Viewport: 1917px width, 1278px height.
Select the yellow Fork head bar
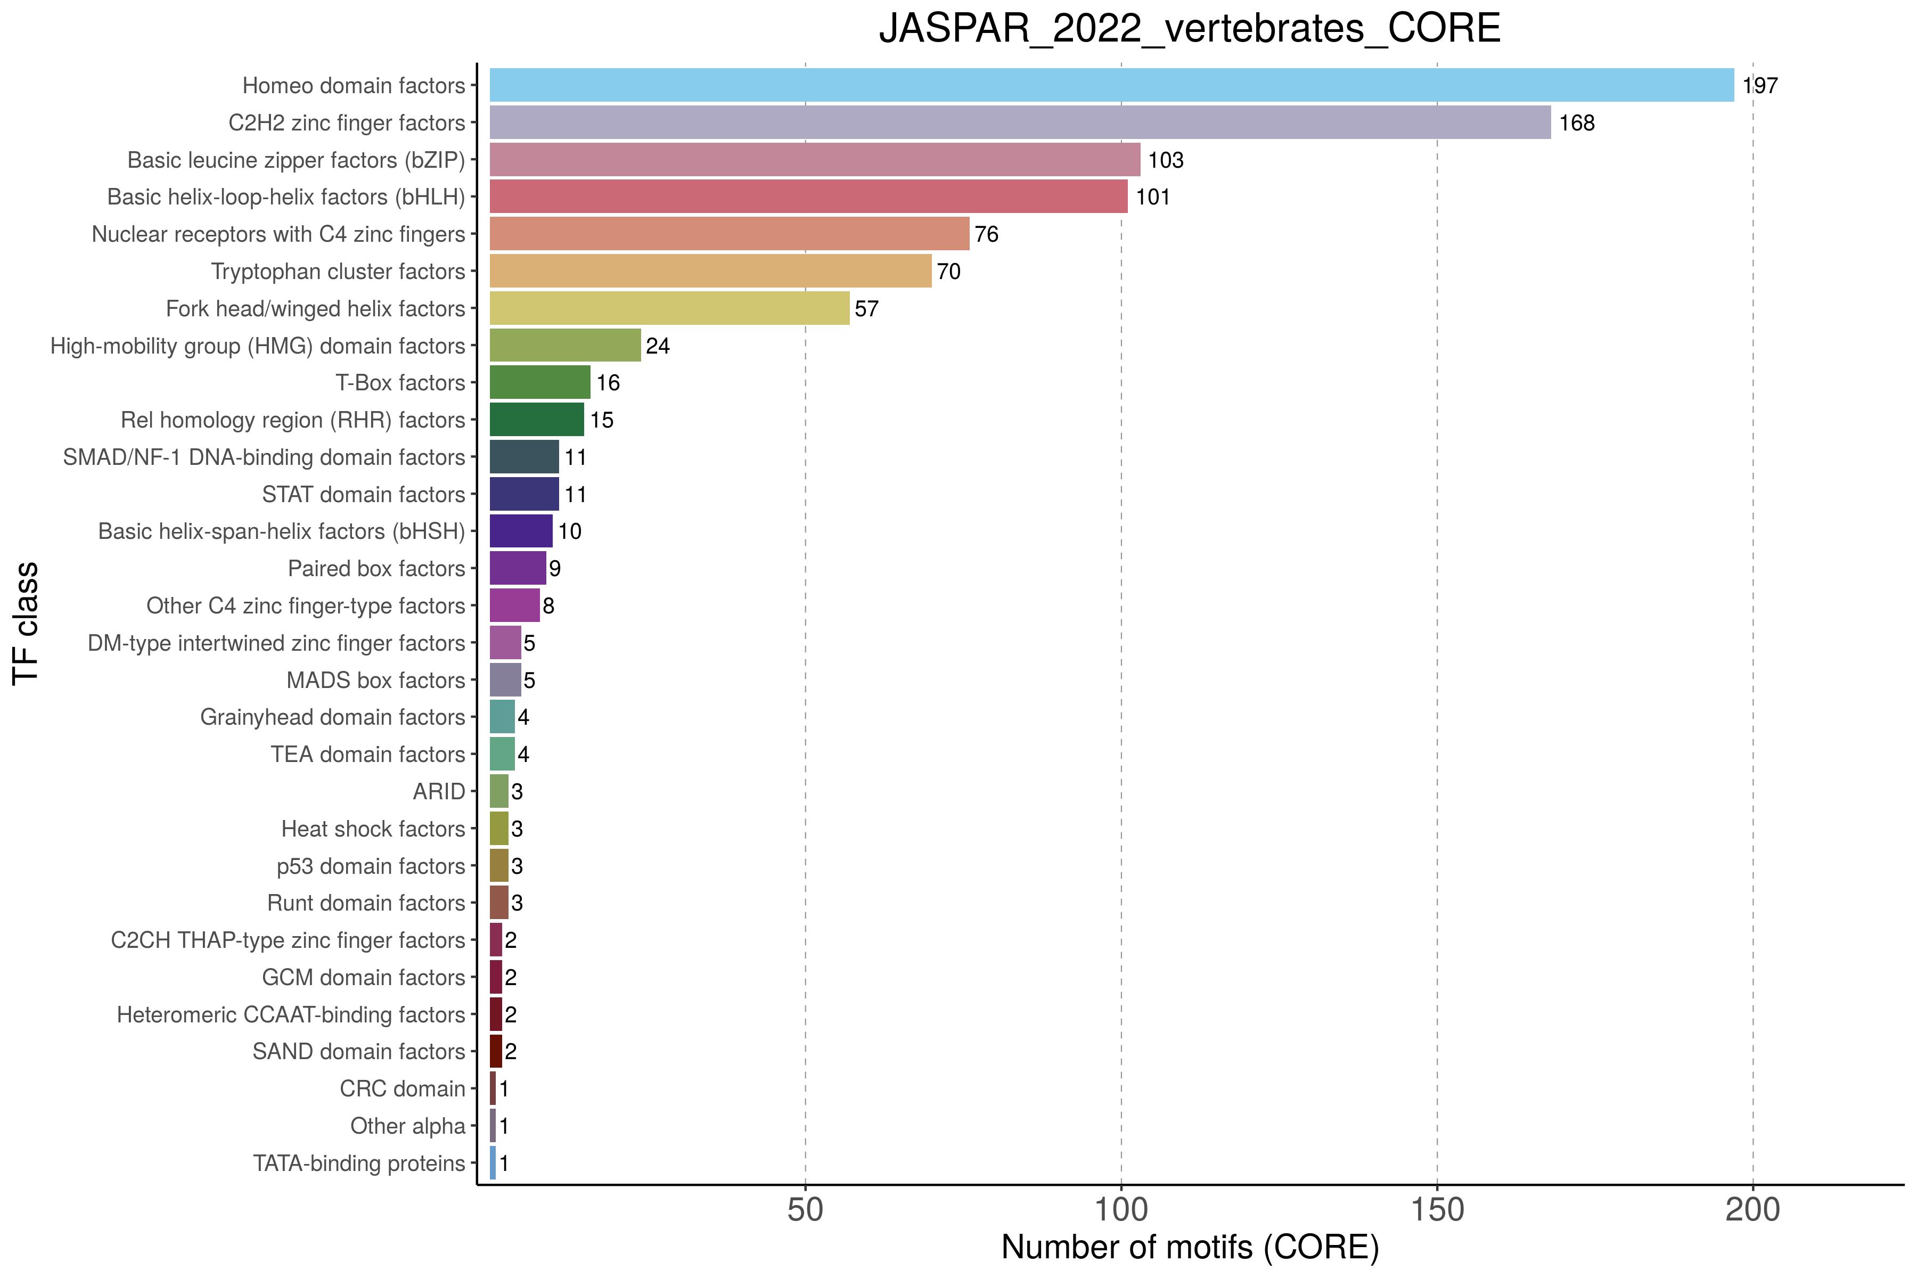[x=670, y=308]
